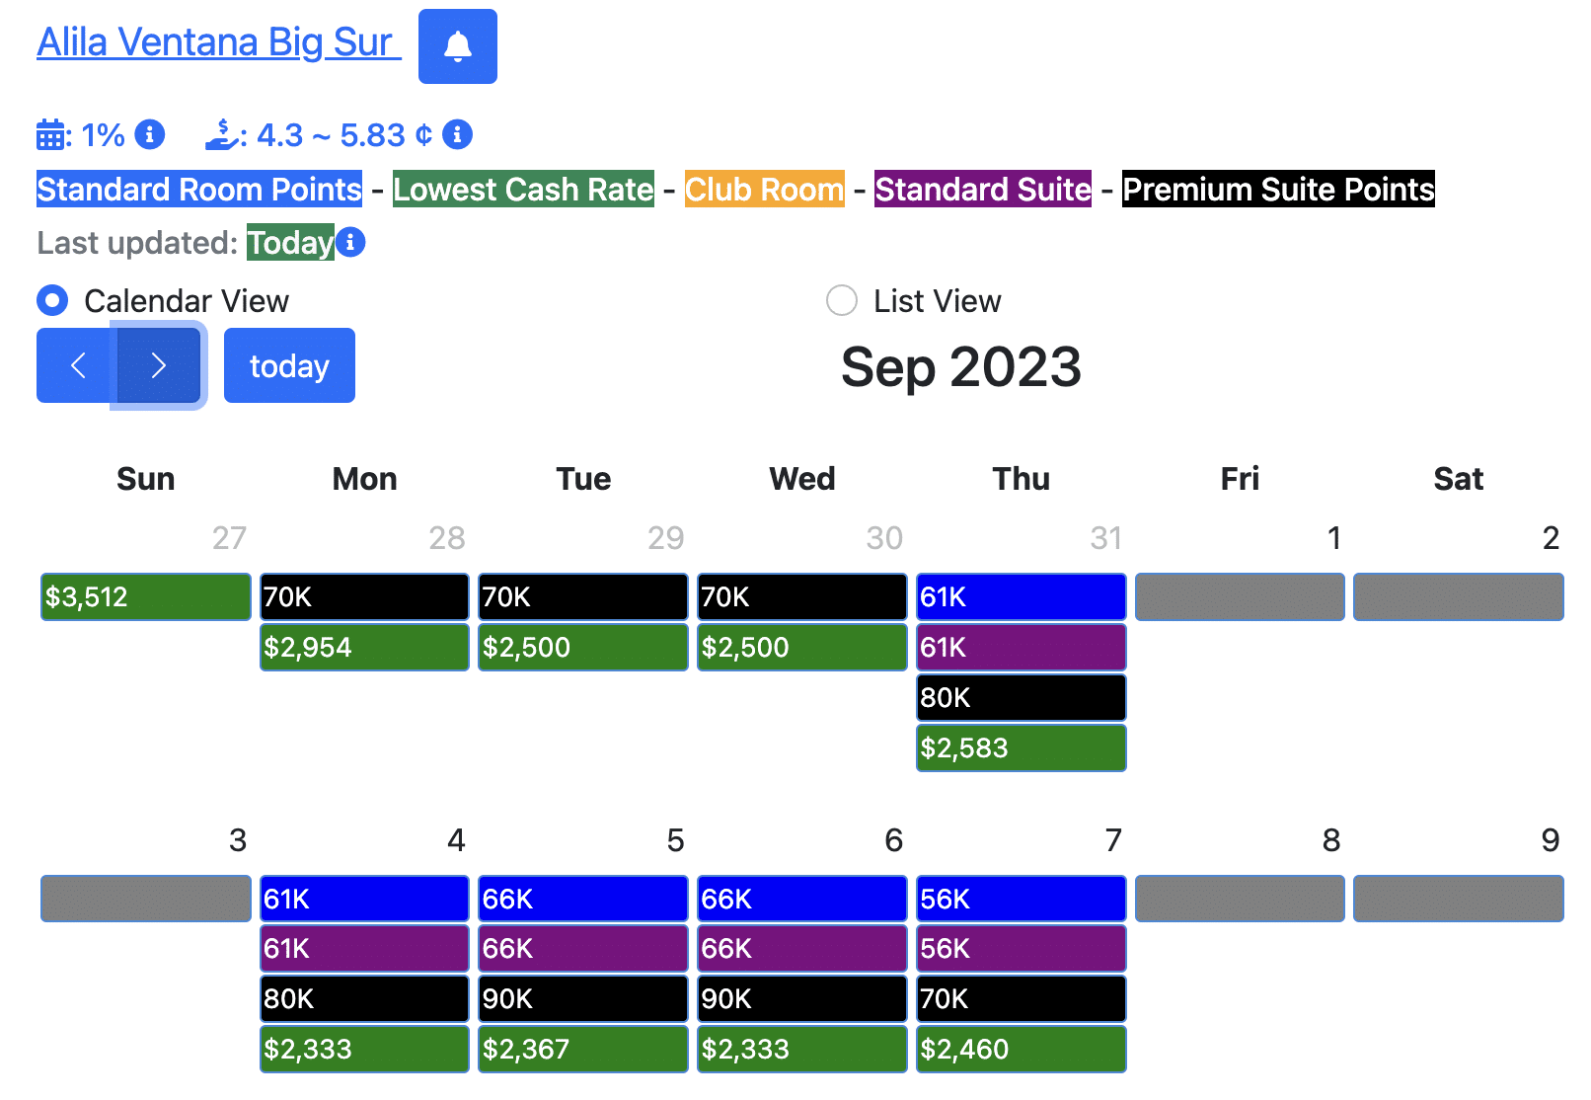1591x1100 pixels.
Task: Switch to List View radio option
Action: coord(841,300)
